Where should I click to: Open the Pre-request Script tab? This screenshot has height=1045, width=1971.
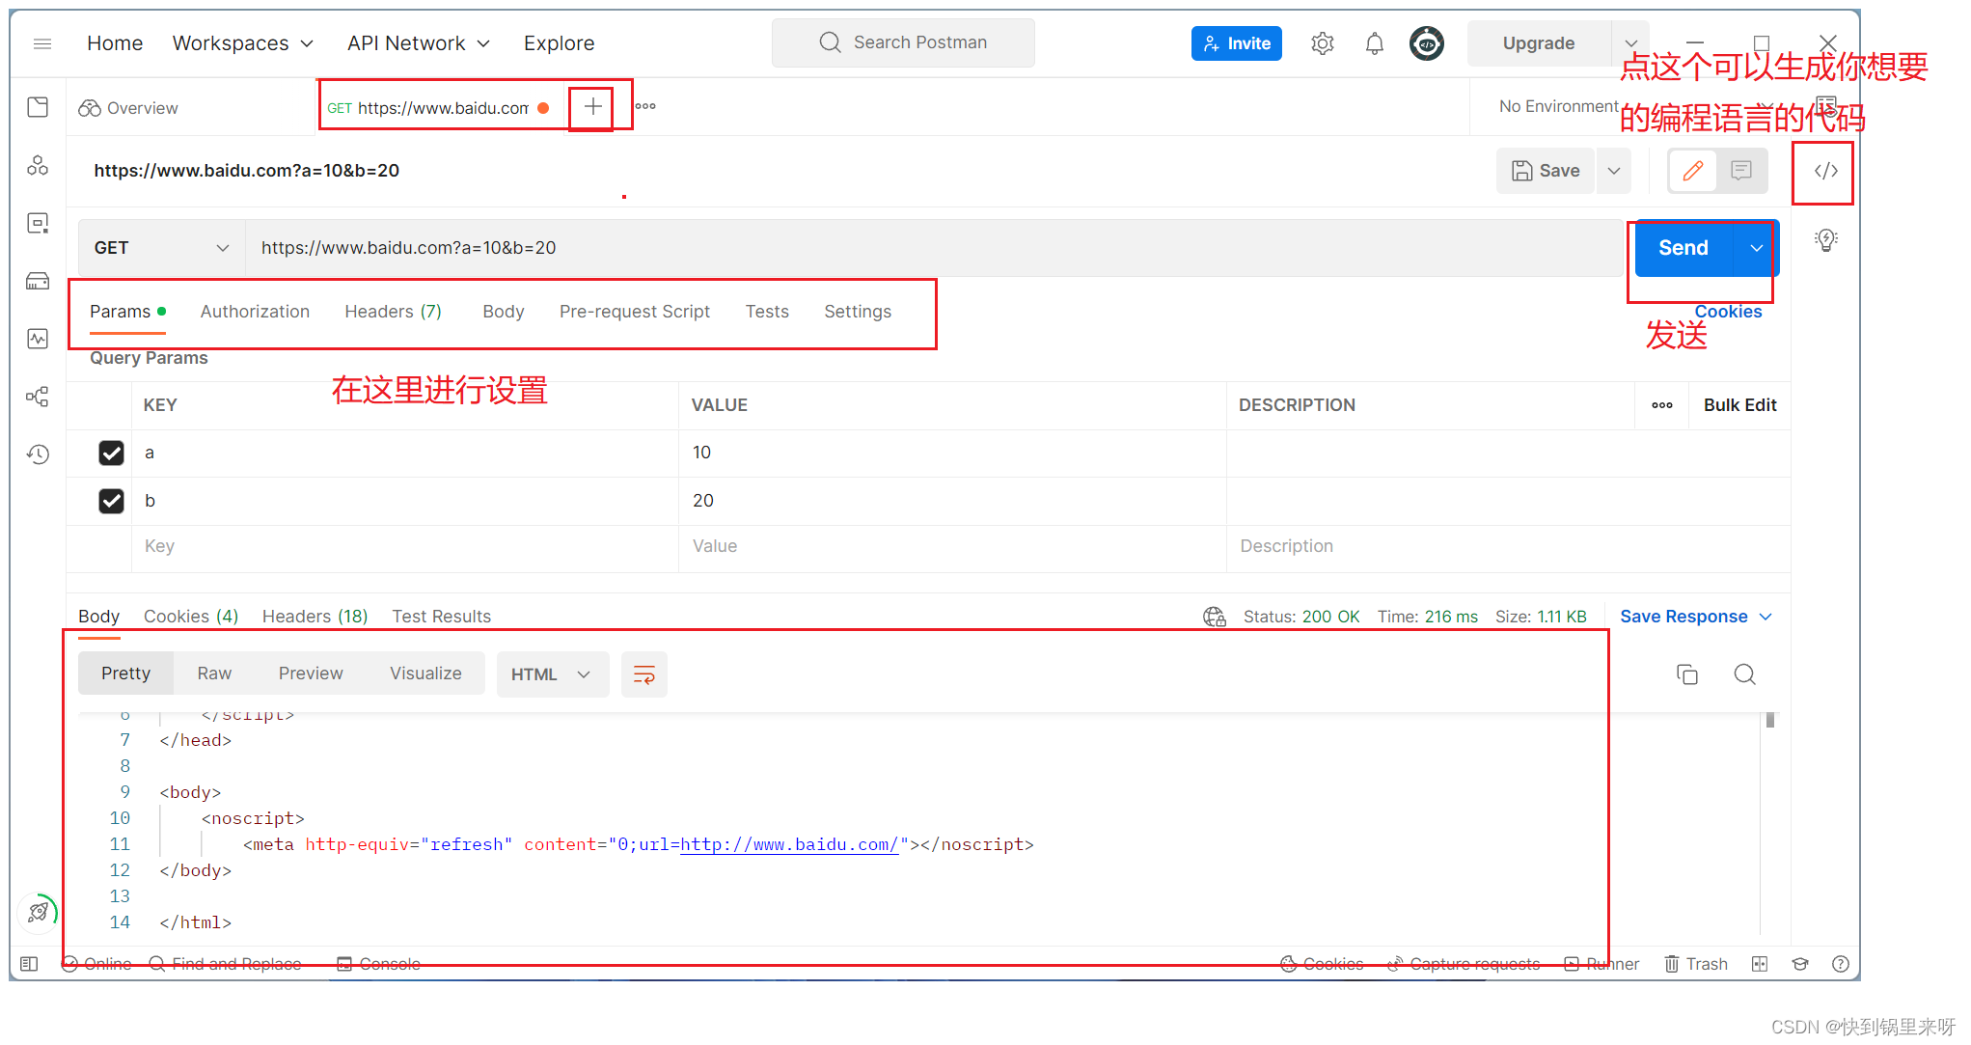635,312
